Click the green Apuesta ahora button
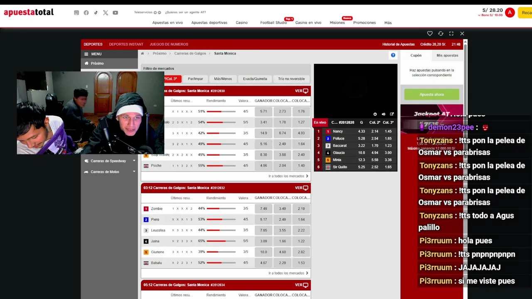Image resolution: width=532 pixels, height=299 pixels. coord(432,94)
